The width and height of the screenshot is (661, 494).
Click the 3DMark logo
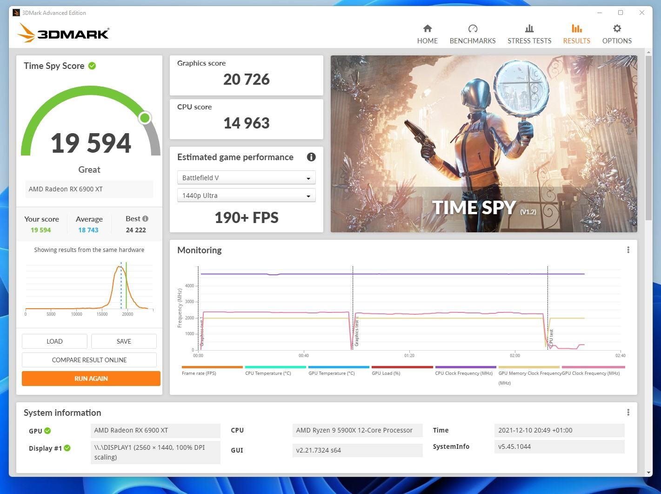tap(63, 33)
